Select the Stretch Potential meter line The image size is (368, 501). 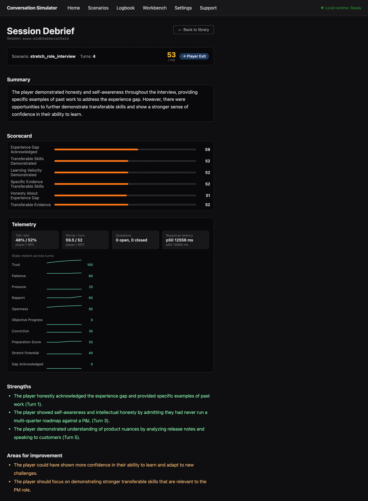[x=64, y=354]
